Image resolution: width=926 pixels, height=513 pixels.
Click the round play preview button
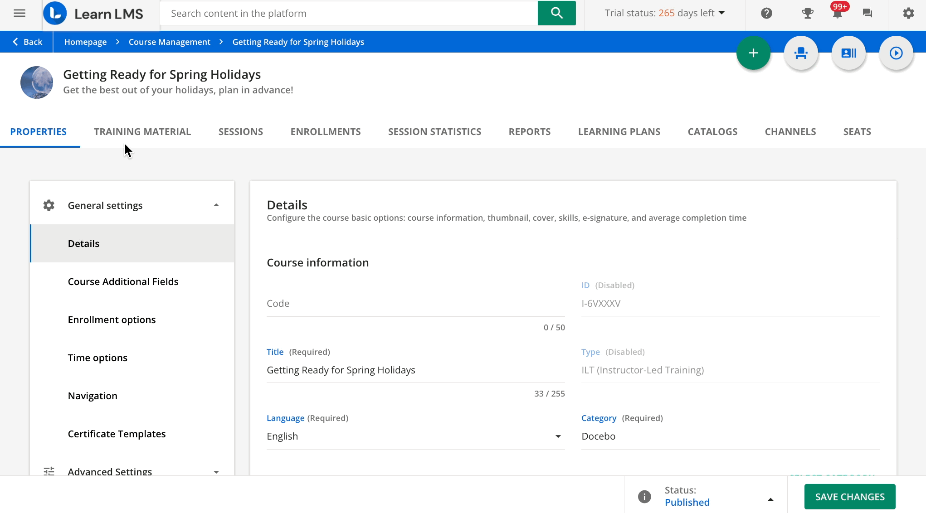click(896, 53)
